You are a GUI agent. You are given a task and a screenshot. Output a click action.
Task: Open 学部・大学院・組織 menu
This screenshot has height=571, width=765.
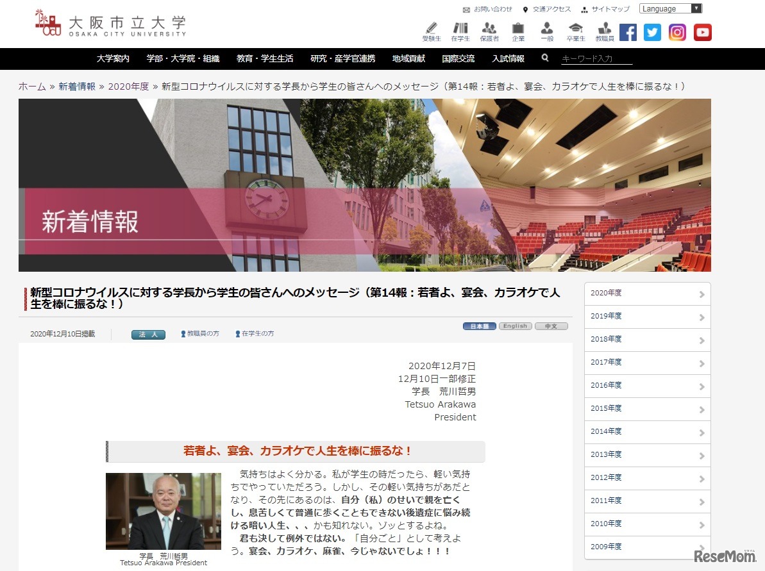point(183,58)
